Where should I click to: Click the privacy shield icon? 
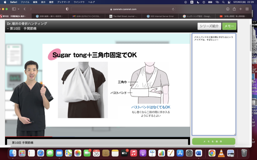pyautogui.click(x=67, y=9)
